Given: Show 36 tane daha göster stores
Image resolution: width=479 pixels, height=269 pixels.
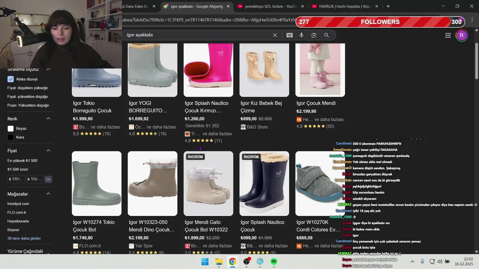Looking at the screenshot, I should point(24,238).
